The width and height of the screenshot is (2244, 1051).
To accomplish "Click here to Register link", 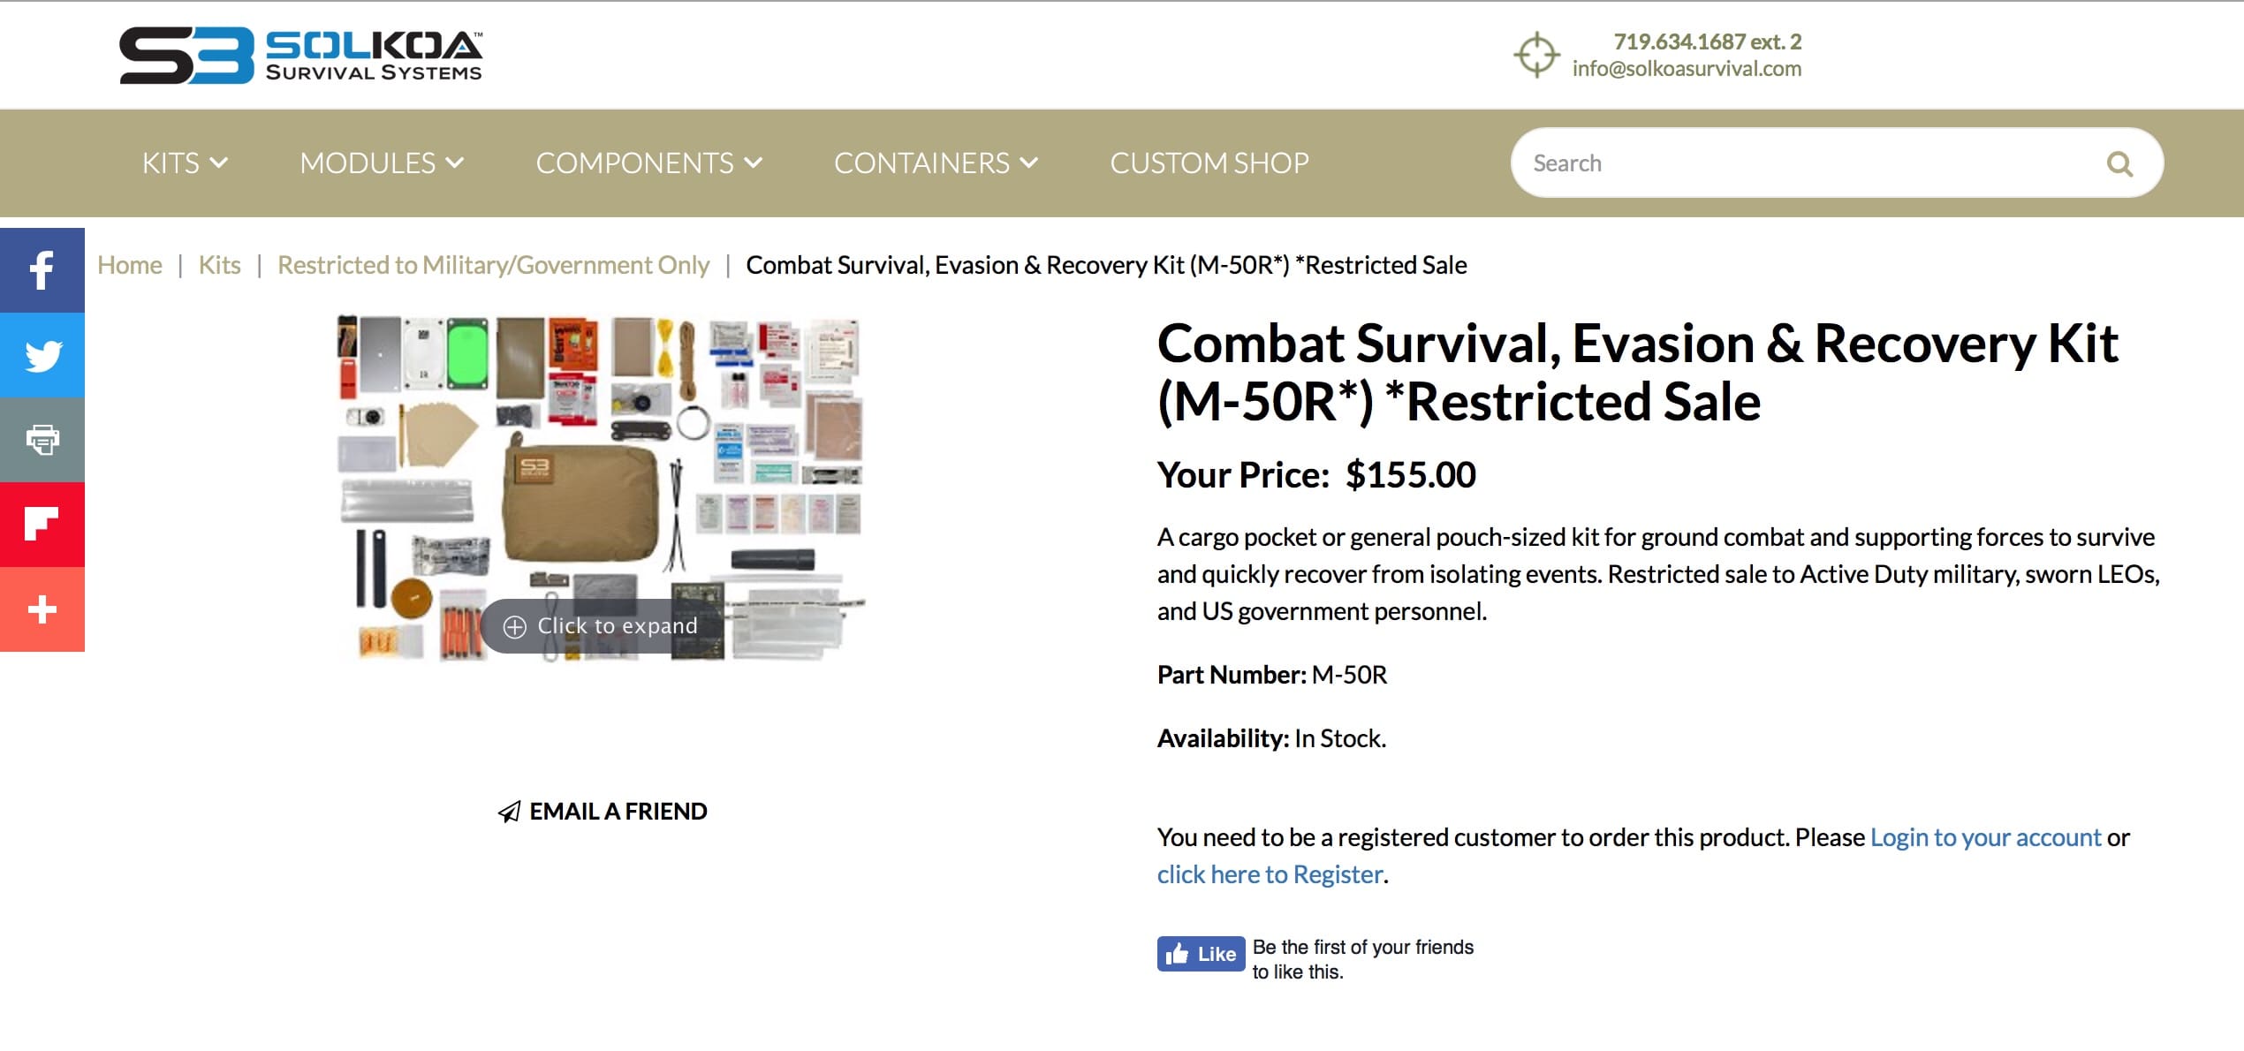I will (x=1270, y=874).
